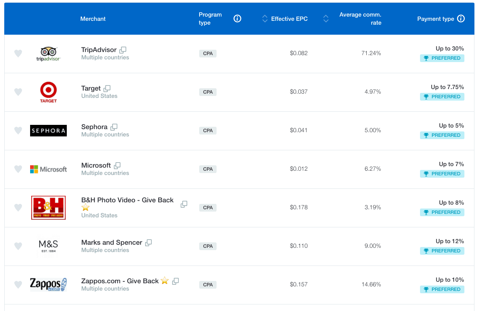Click the Payment type column header

click(x=435, y=19)
